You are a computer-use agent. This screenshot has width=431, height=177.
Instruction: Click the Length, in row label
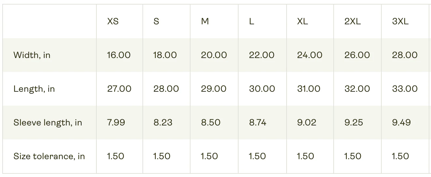tap(34, 89)
